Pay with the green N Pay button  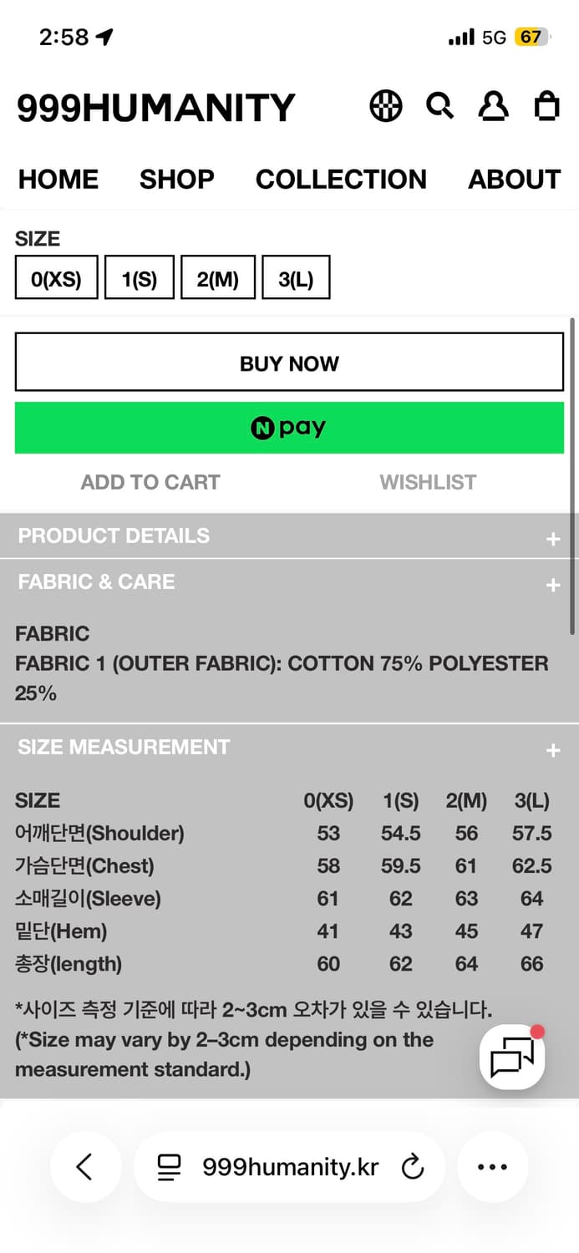[x=289, y=428]
